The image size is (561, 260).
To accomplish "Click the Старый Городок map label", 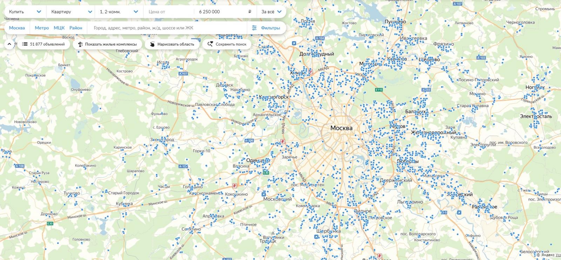I will pos(124,193).
